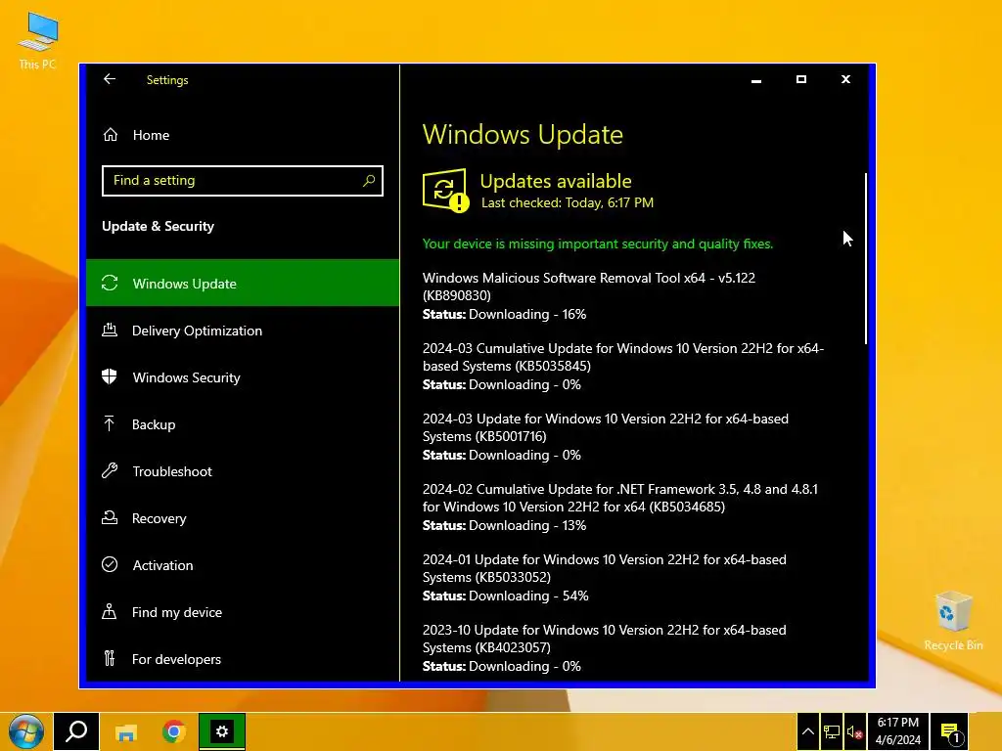Maximize the Settings window
Image resolution: width=1002 pixels, height=751 pixels.
800,79
